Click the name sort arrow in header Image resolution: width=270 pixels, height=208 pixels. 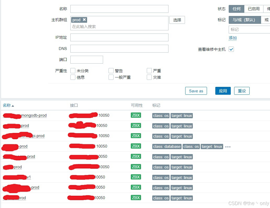tap(13, 106)
